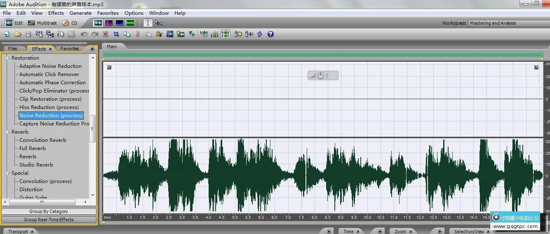Click Group Real-Time Effects button
This screenshot has height=234, width=550.
click(49, 220)
